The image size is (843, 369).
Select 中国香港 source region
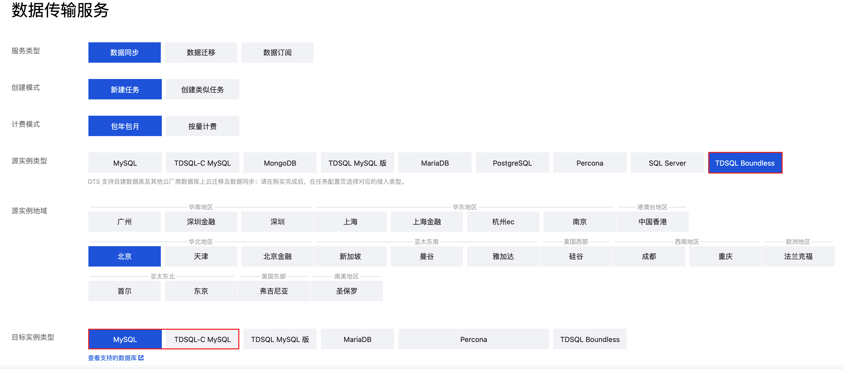pos(652,221)
